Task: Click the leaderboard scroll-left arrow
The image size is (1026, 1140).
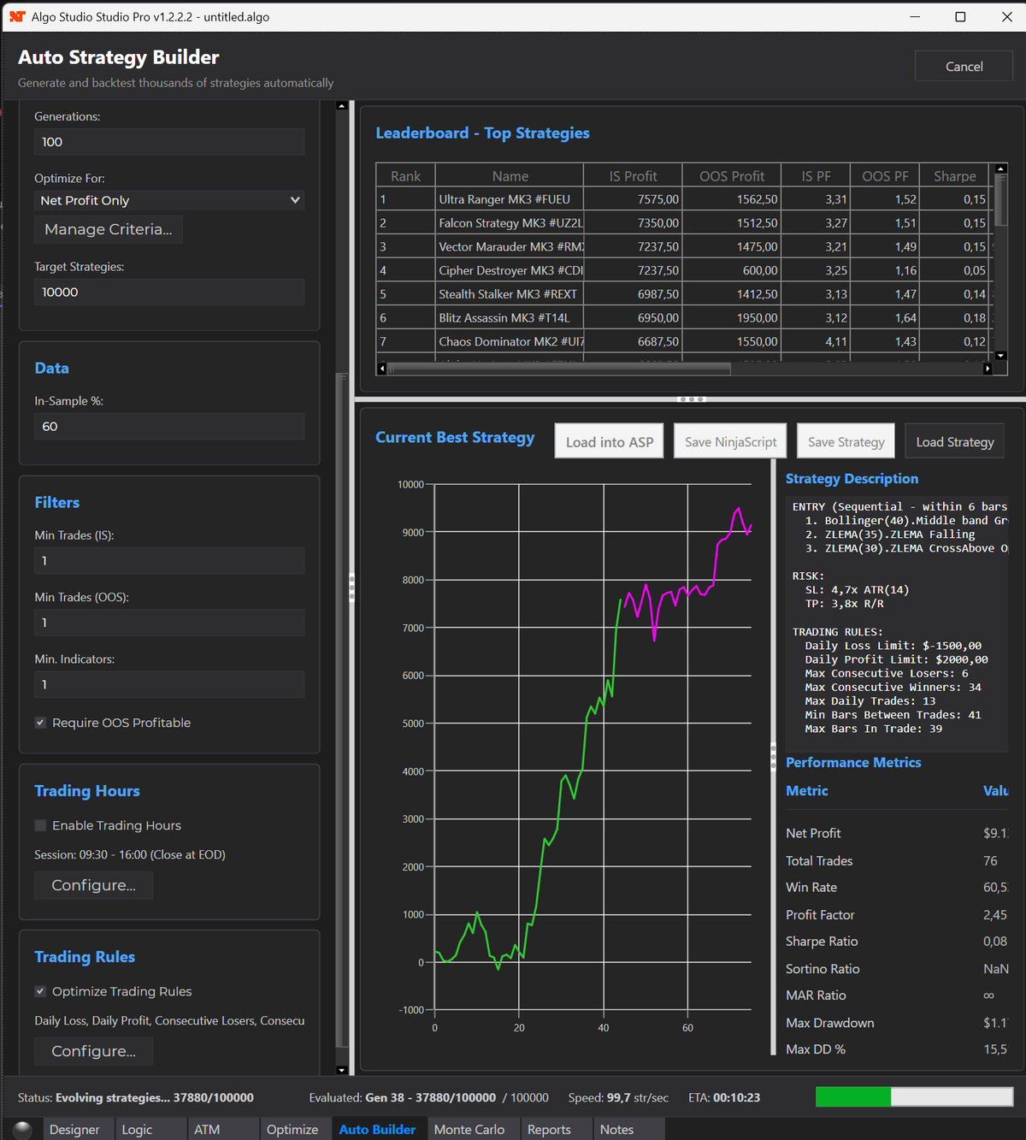Action: coord(382,369)
